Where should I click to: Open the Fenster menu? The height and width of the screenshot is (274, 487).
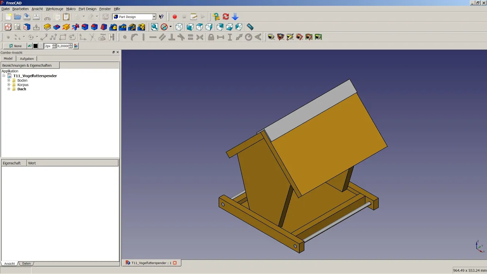[x=105, y=9]
